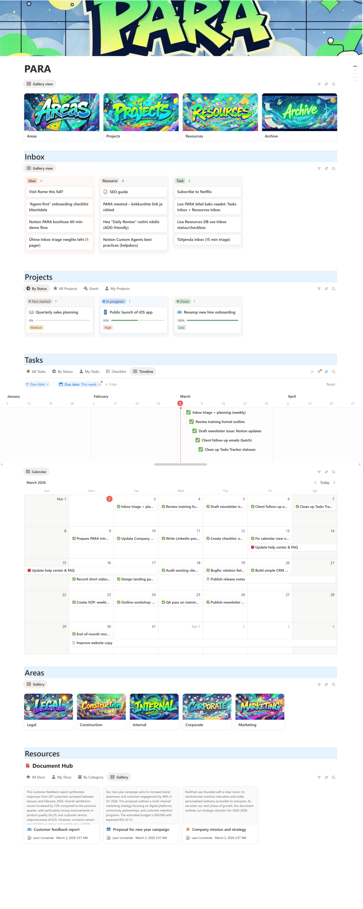The width and height of the screenshot is (363, 909).
Task: Click the filter icon in Areas section
Action: coord(319,684)
